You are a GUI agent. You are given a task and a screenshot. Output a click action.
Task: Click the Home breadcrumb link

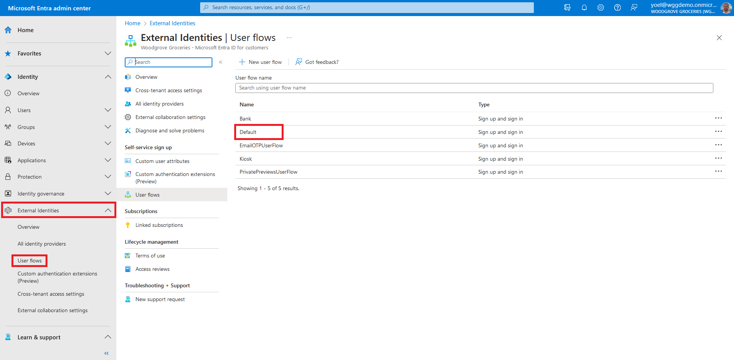tap(132, 23)
